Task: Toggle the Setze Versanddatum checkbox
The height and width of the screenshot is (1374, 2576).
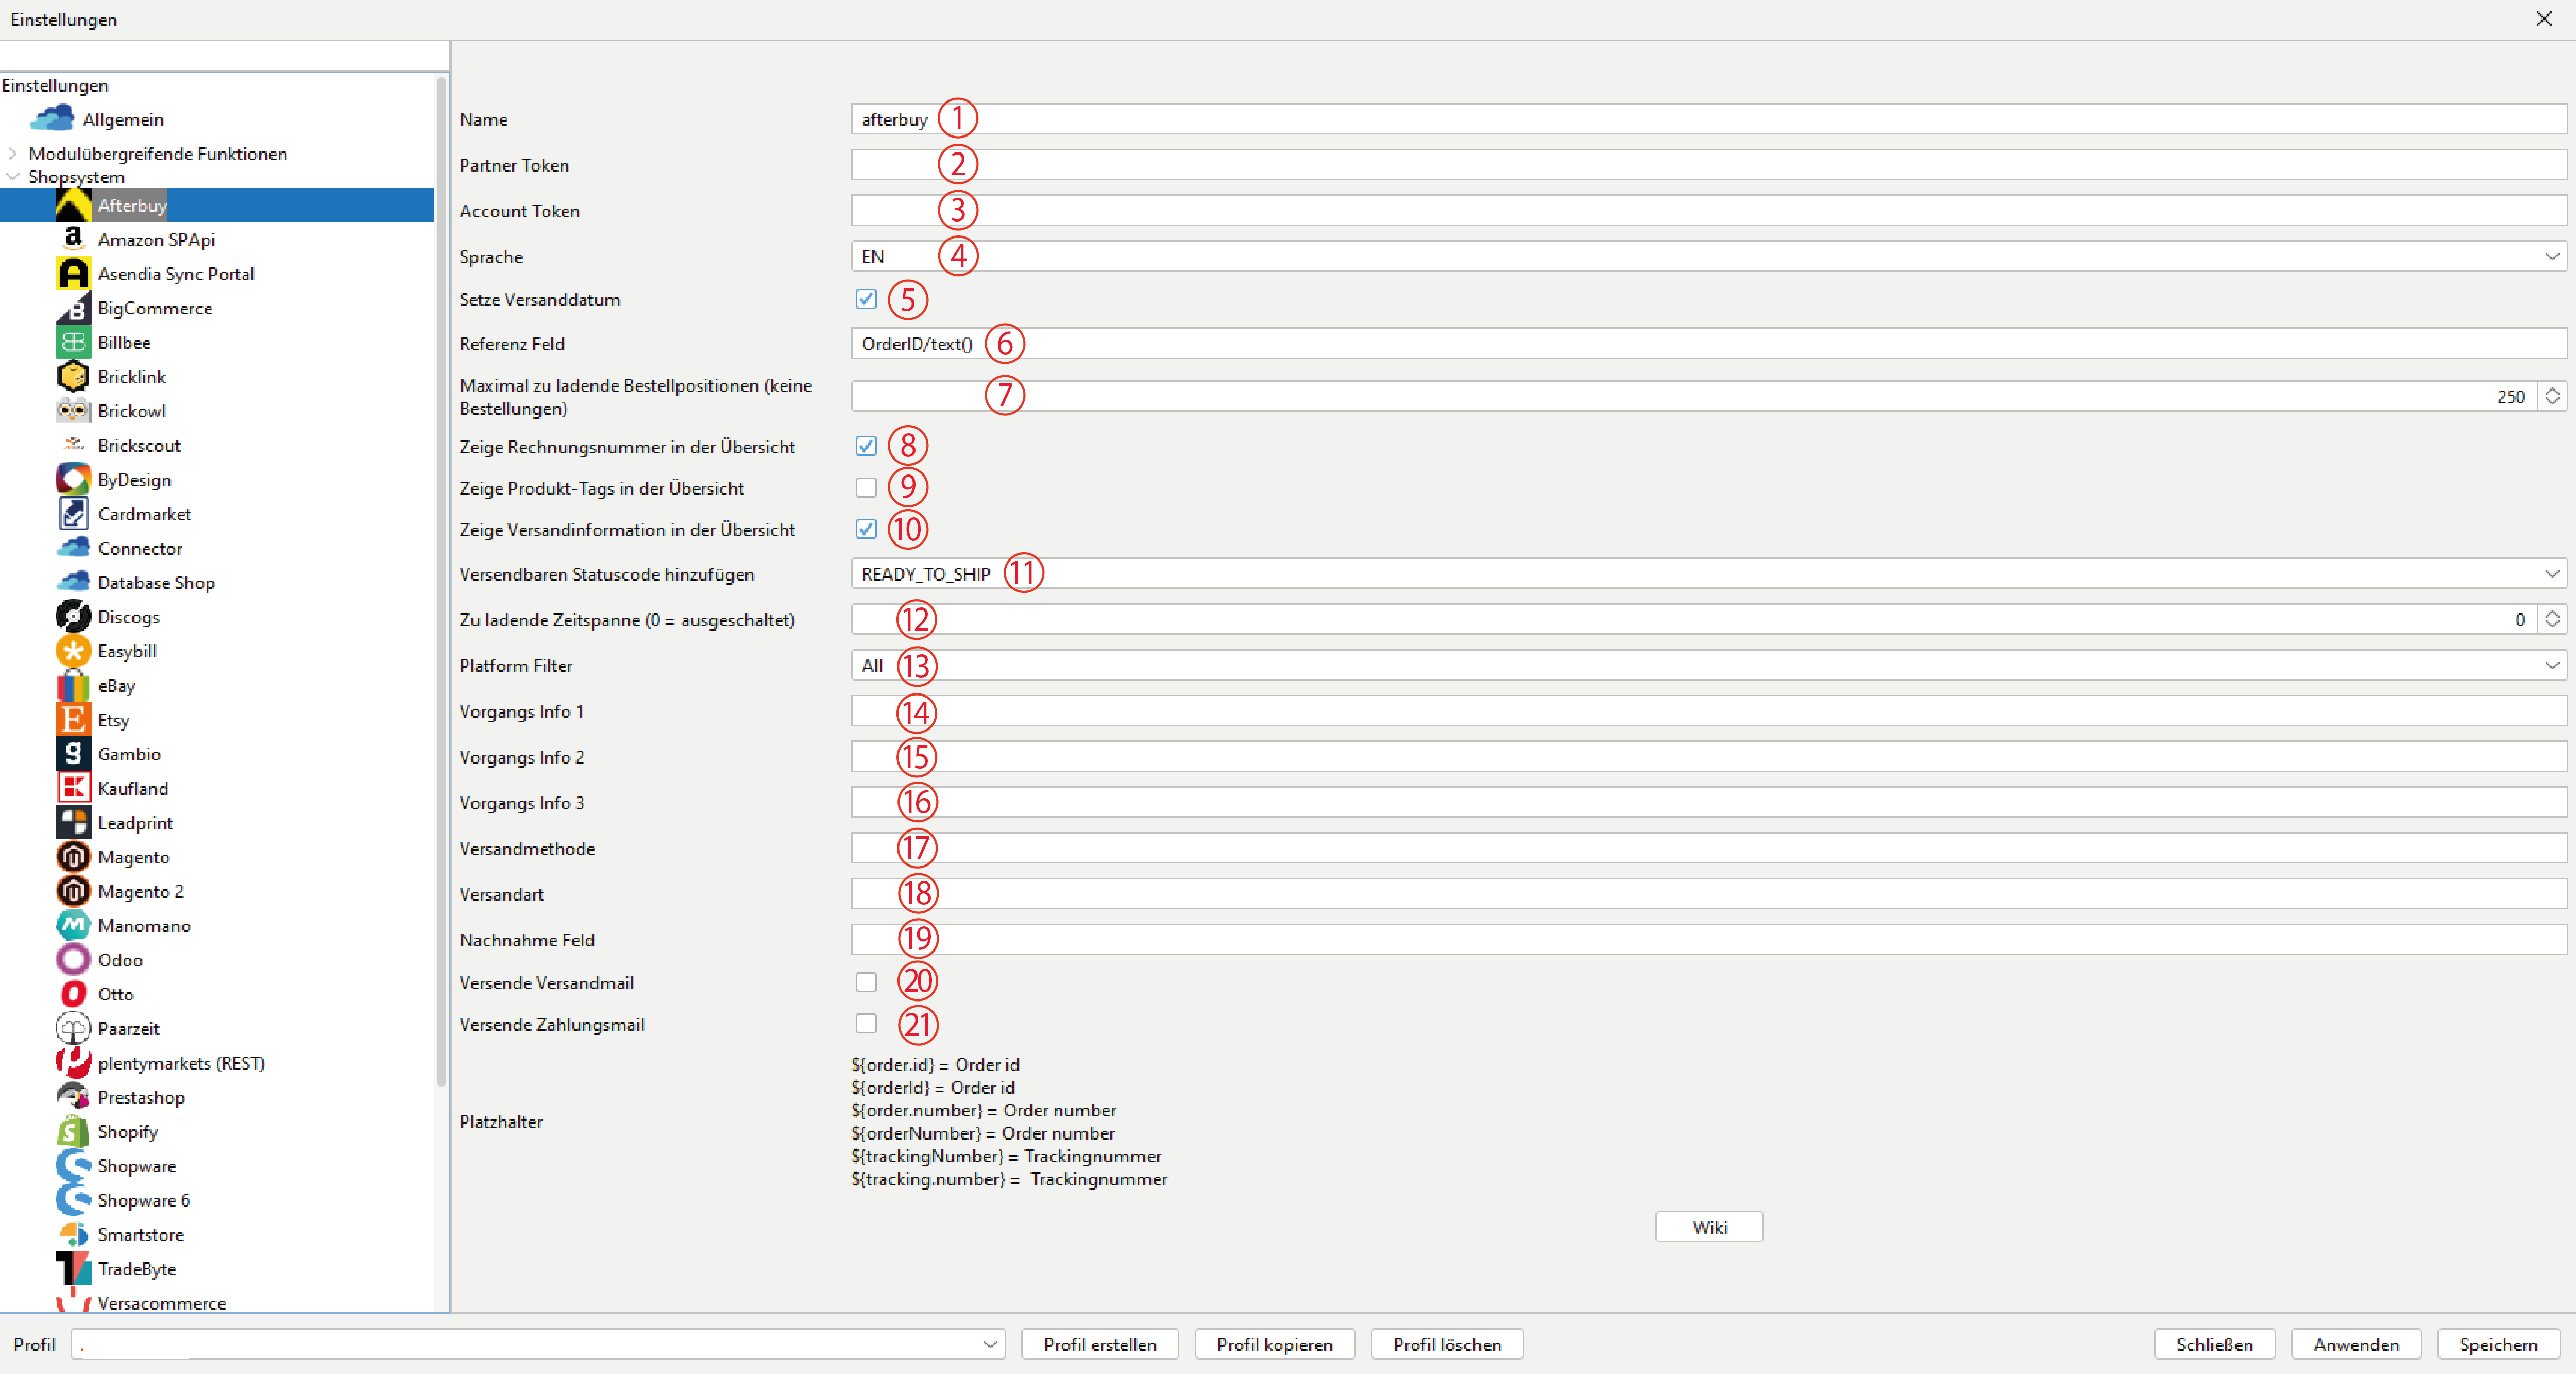Action: pyautogui.click(x=866, y=299)
